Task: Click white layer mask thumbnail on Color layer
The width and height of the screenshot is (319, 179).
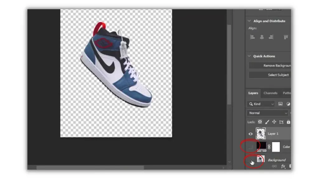Action: click(276, 147)
